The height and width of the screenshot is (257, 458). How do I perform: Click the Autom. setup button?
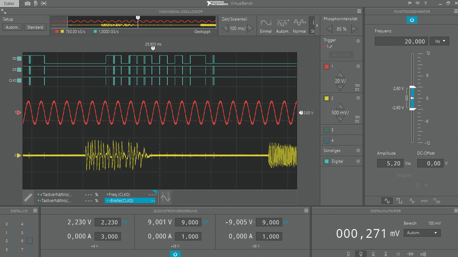[12, 27]
